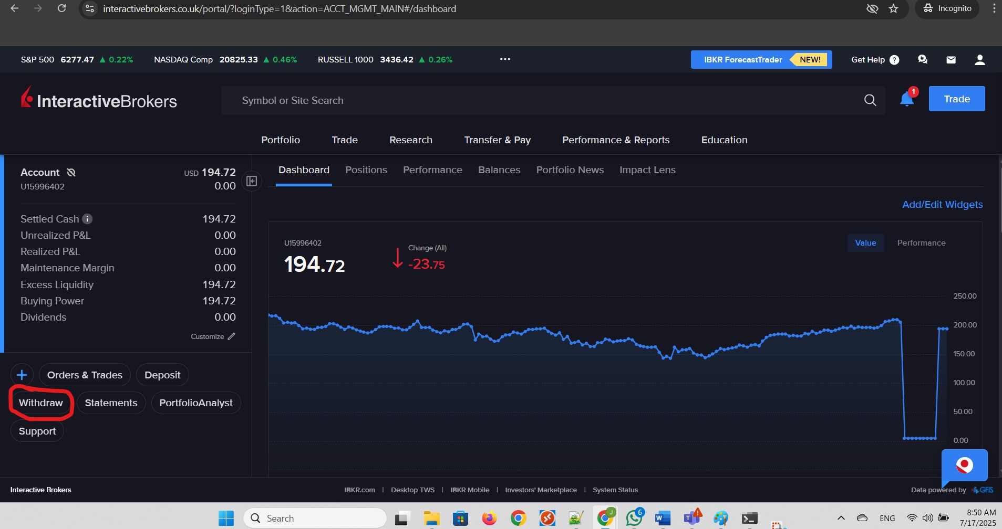Open the Chrome three-dot menu
Image resolution: width=1002 pixels, height=529 pixels.
pos(994,8)
